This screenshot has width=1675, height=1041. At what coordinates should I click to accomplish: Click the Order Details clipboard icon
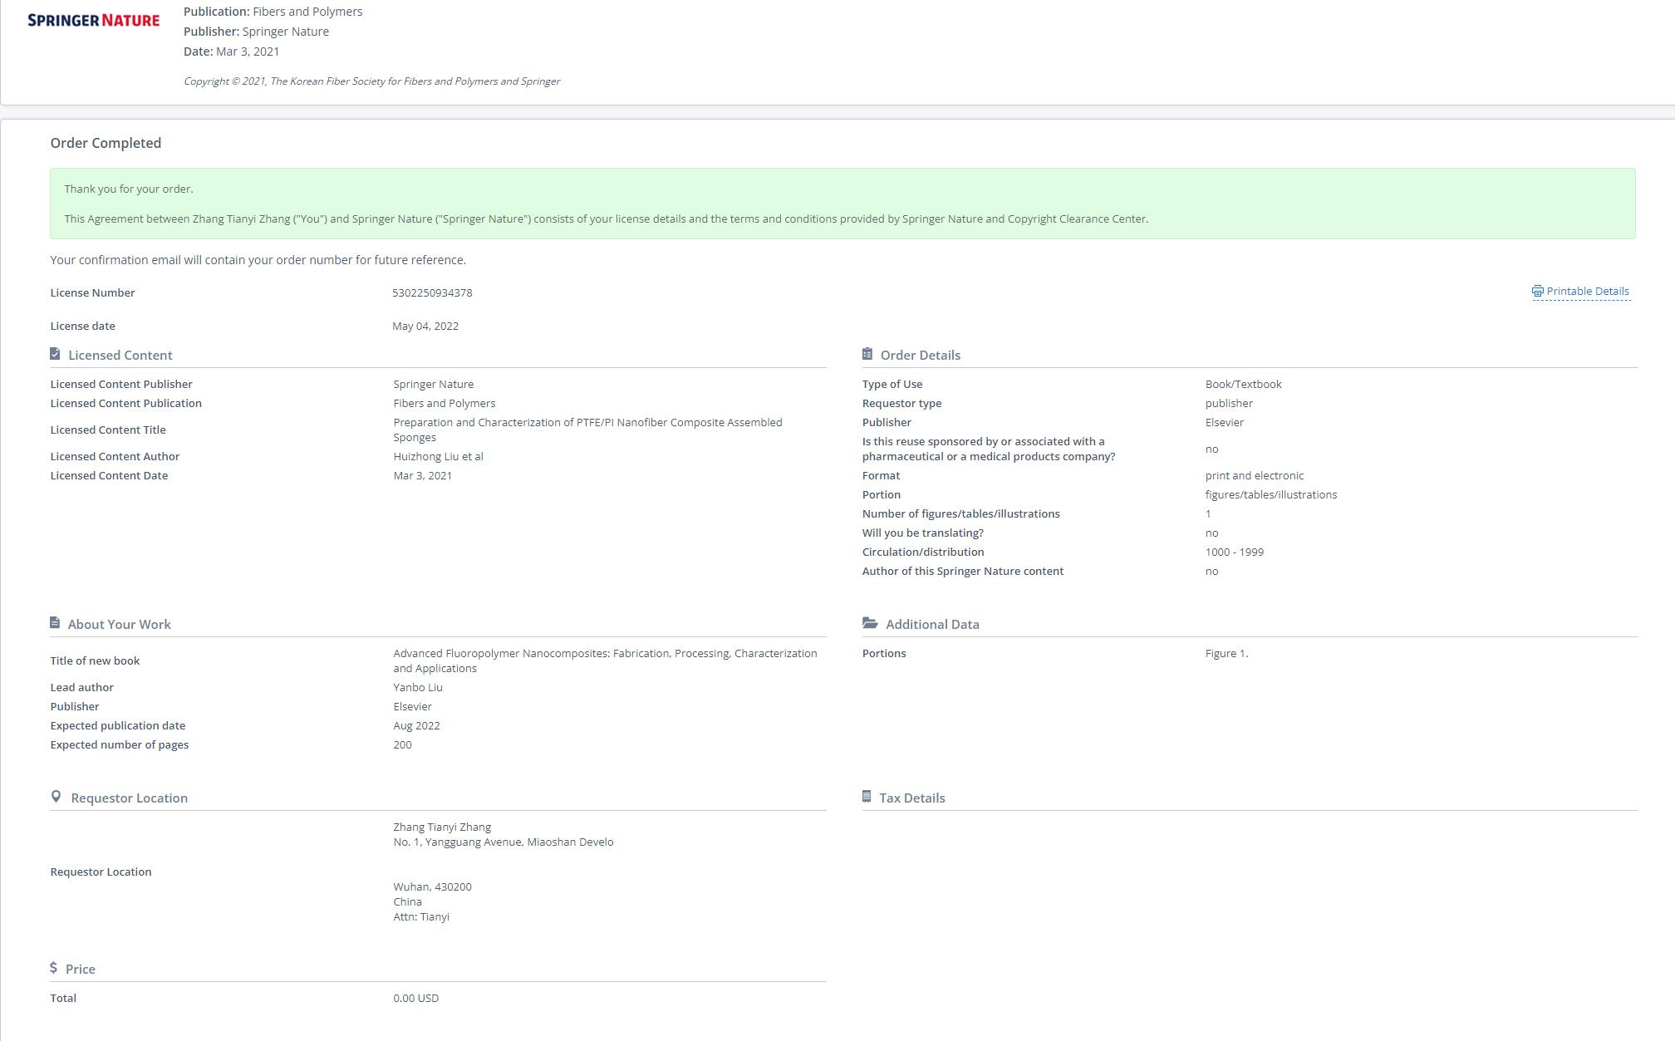click(867, 354)
